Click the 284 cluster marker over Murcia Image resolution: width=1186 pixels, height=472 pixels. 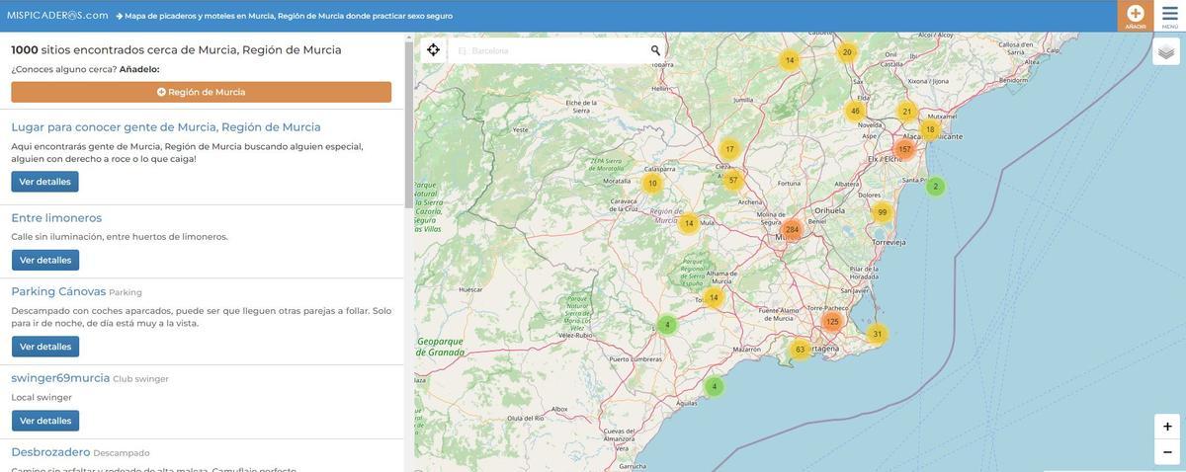[x=792, y=230]
